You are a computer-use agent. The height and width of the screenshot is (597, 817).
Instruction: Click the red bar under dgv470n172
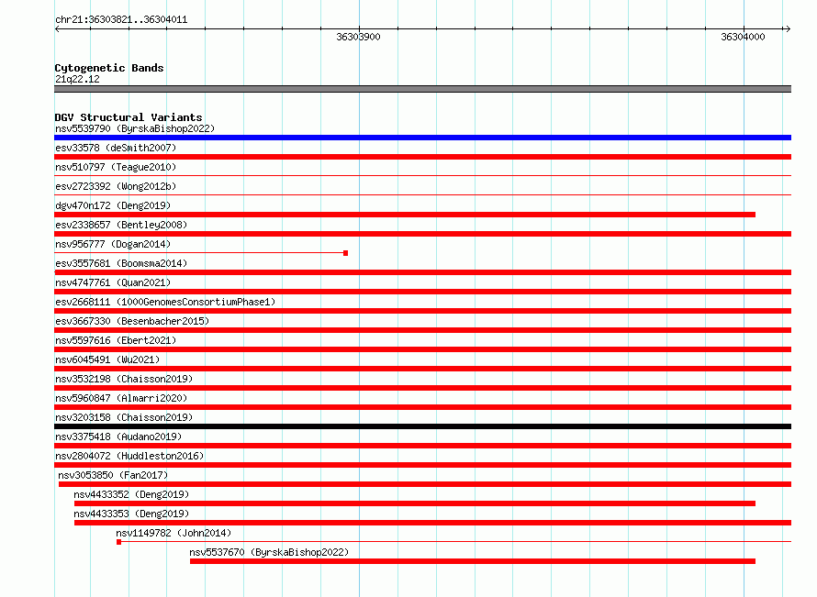click(405, 215)
